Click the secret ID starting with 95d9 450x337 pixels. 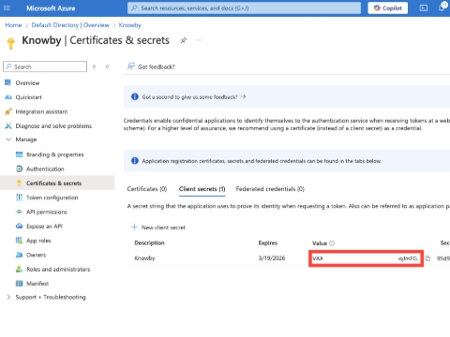[x=443, y=258]
